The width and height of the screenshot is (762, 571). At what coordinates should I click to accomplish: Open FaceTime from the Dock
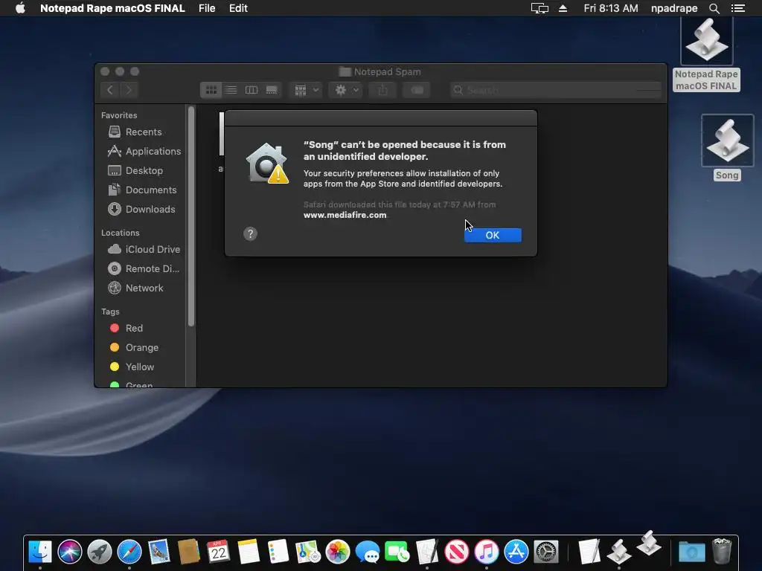point(397,552)
